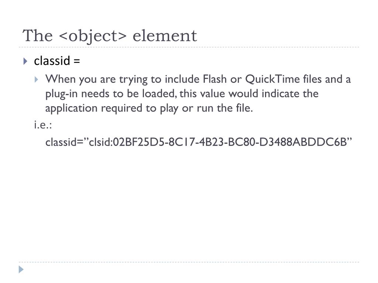Image resolution: width=378 pixels, height=283 pixels.
Task: Click the clsid value '02BF25D5-8C17-4B23-BC80-D3488ABDDC6B'
Action: 230,142
